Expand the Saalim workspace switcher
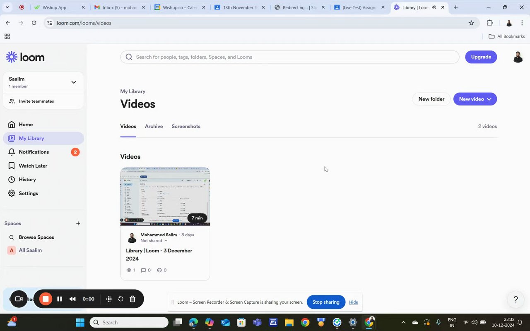This screenshot has width=530, height=331. coord(73,82)
